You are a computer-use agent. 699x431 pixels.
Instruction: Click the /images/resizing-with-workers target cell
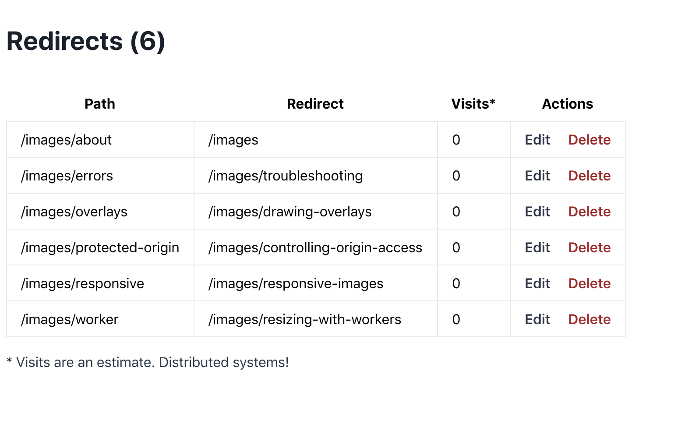[305, 319]
